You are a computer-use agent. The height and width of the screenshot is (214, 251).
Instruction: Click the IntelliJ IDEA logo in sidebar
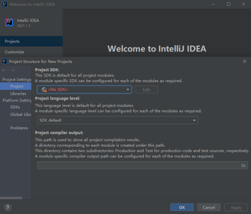(x=9, y=22)
